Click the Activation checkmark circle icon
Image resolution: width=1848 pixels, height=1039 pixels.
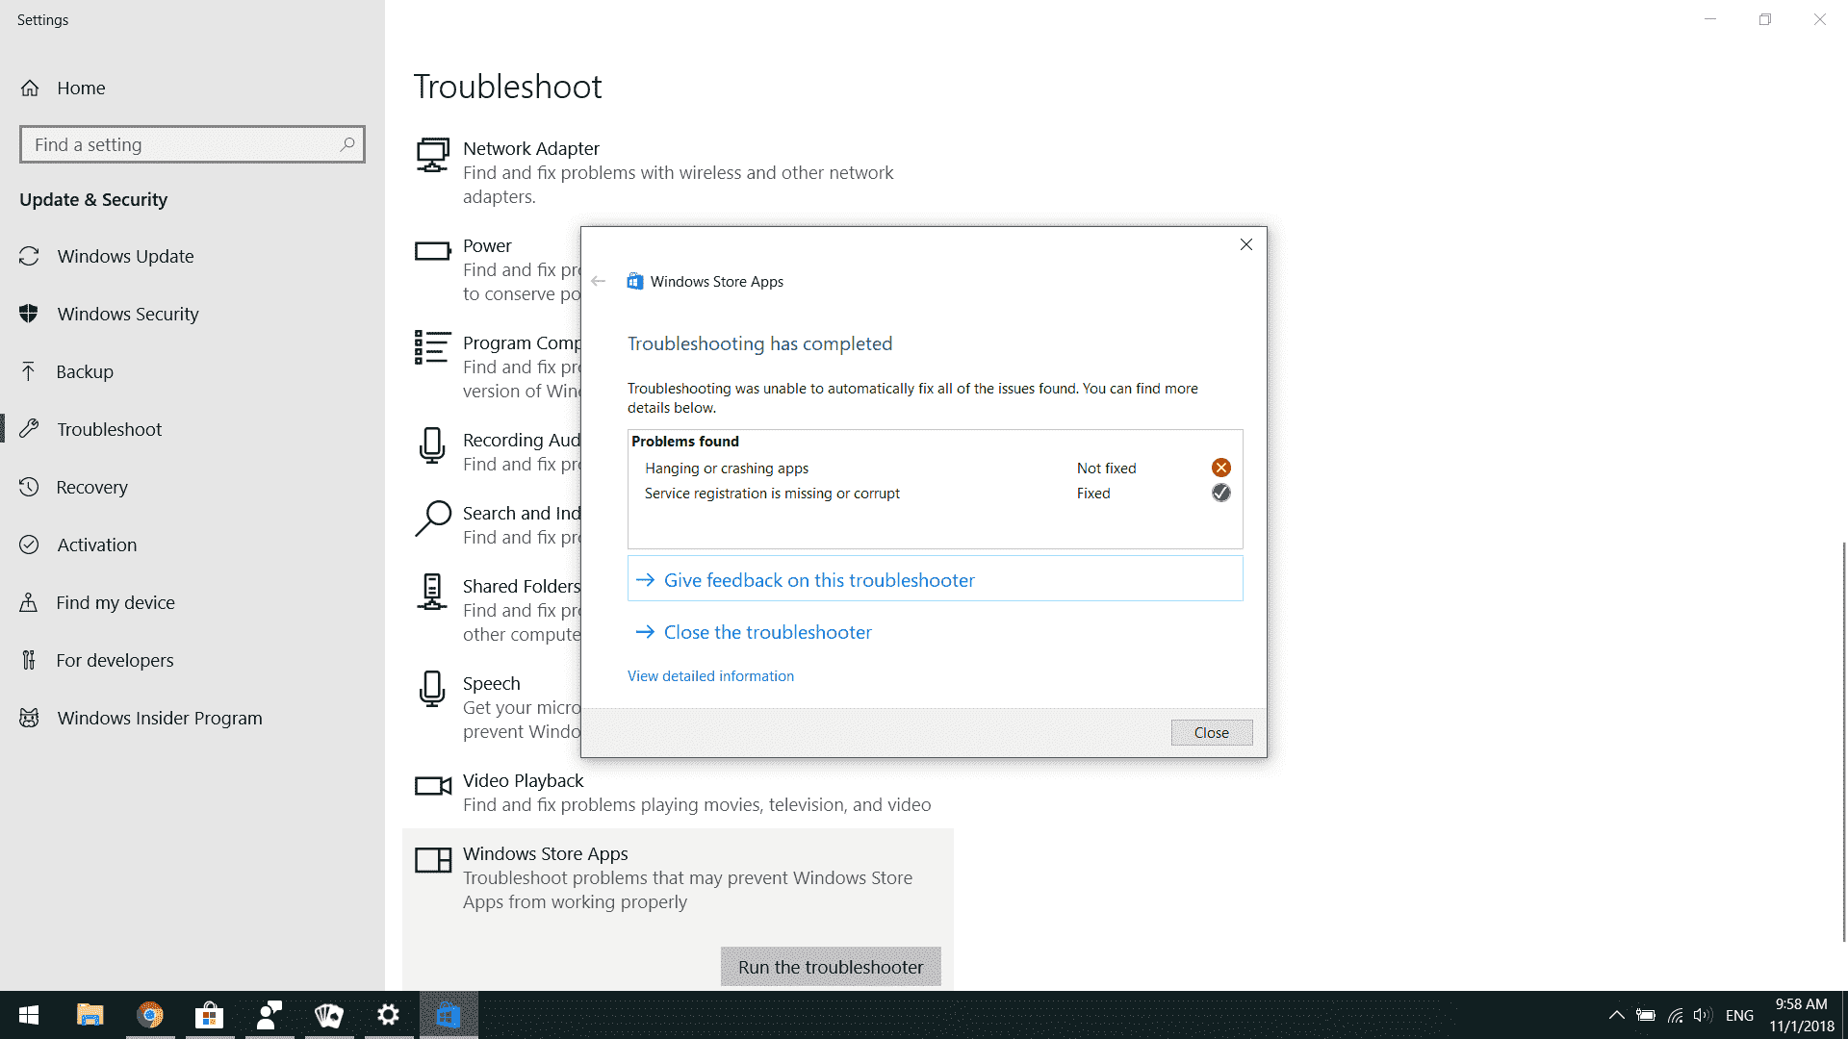[29, 545]
